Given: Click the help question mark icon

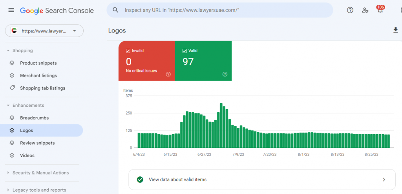Looking at the screenshot, I should (350, 10).
